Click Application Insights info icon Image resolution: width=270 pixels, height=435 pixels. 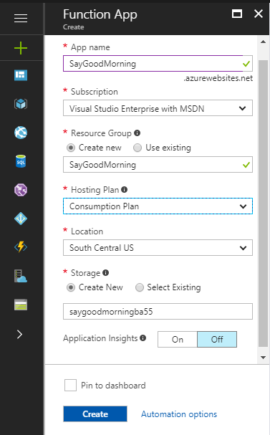click(143, 338)
